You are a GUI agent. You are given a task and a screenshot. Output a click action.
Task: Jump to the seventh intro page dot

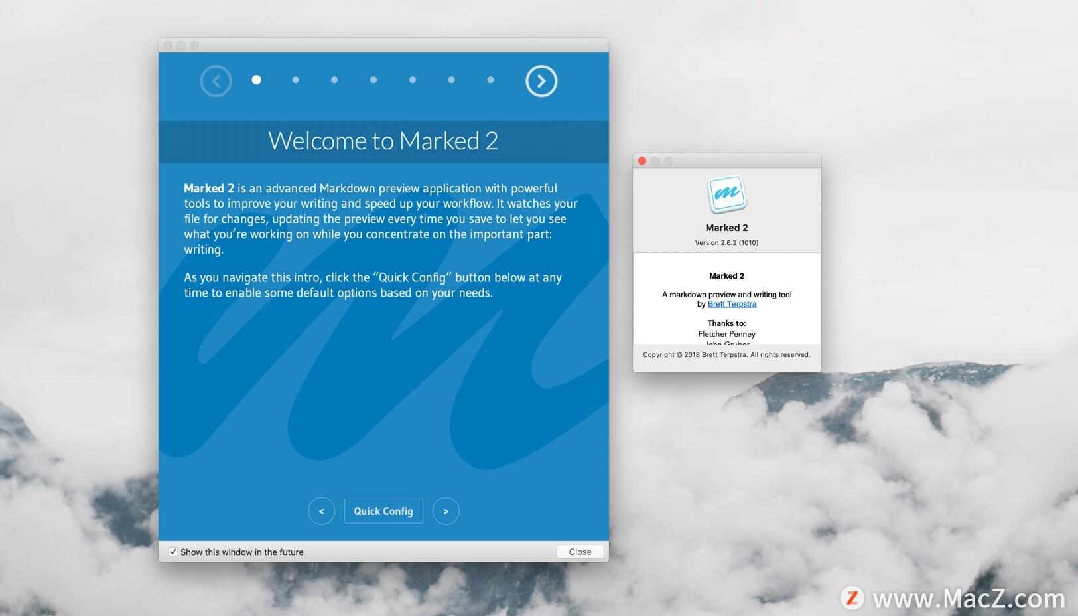490,80
